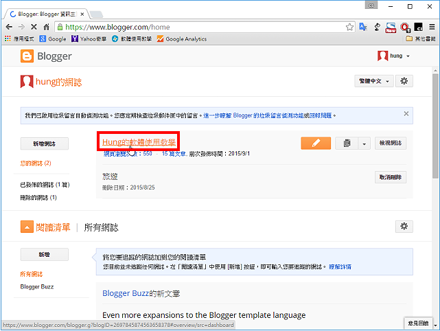Click the 旅遊 blog title
Screen dimensions: 440x331
[110, 176]
